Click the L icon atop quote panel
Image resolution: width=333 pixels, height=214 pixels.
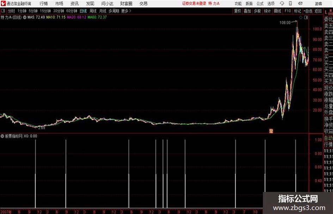(326, 12)
